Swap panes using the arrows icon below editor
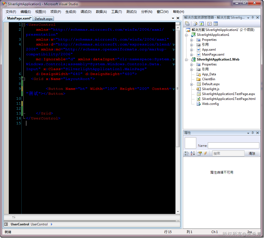This screenshot has width=264, height=238. (x=14, y=217)
